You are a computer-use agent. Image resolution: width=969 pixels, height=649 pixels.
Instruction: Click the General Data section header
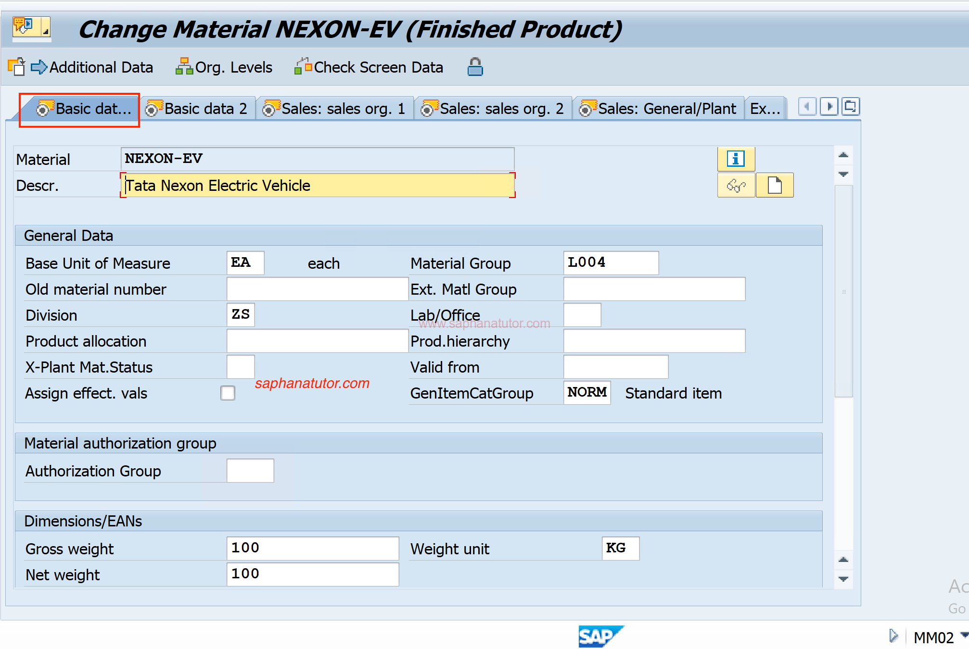[x=419, y=236]
